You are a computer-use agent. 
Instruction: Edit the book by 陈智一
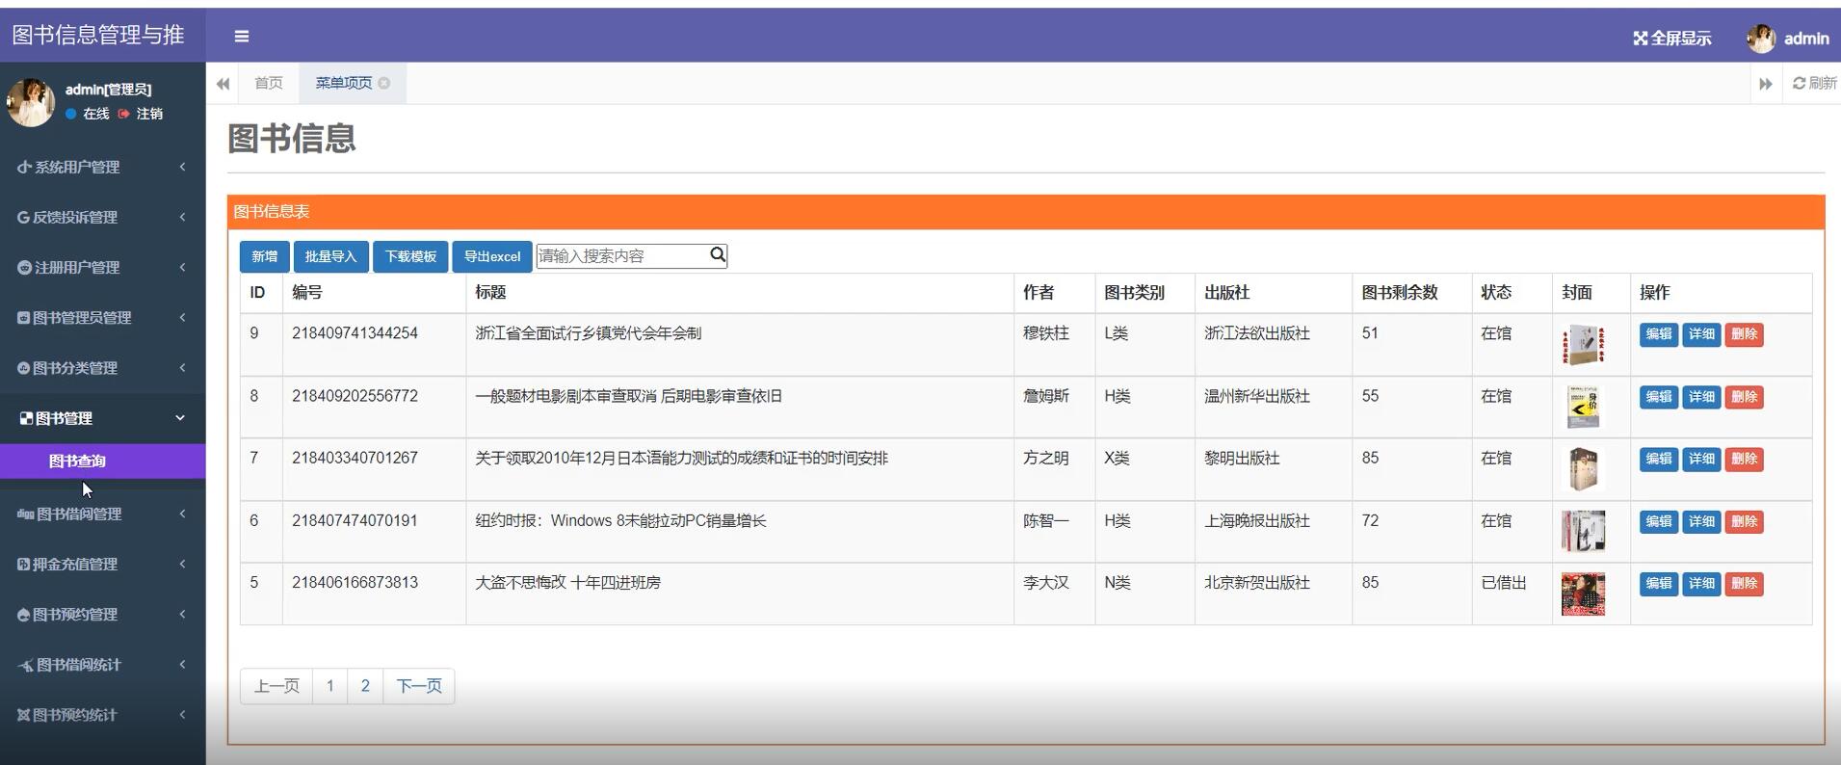click(x=1658, y=521)
